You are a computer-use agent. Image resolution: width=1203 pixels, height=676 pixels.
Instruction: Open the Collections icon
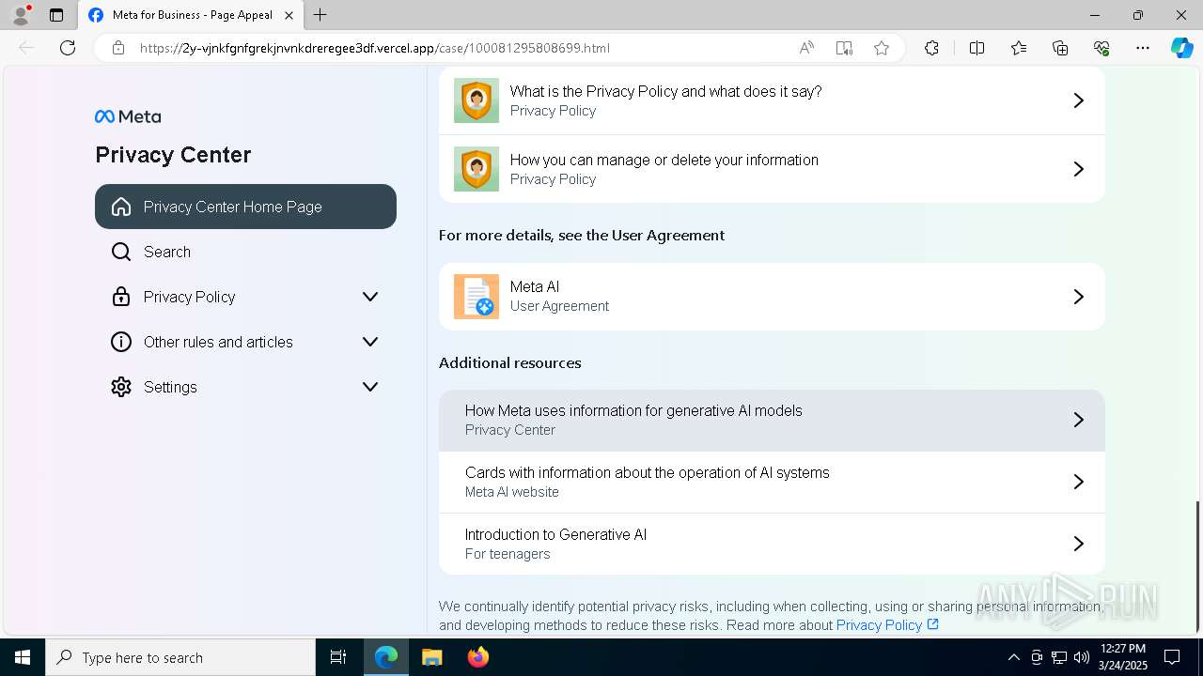pos(1060,48)
